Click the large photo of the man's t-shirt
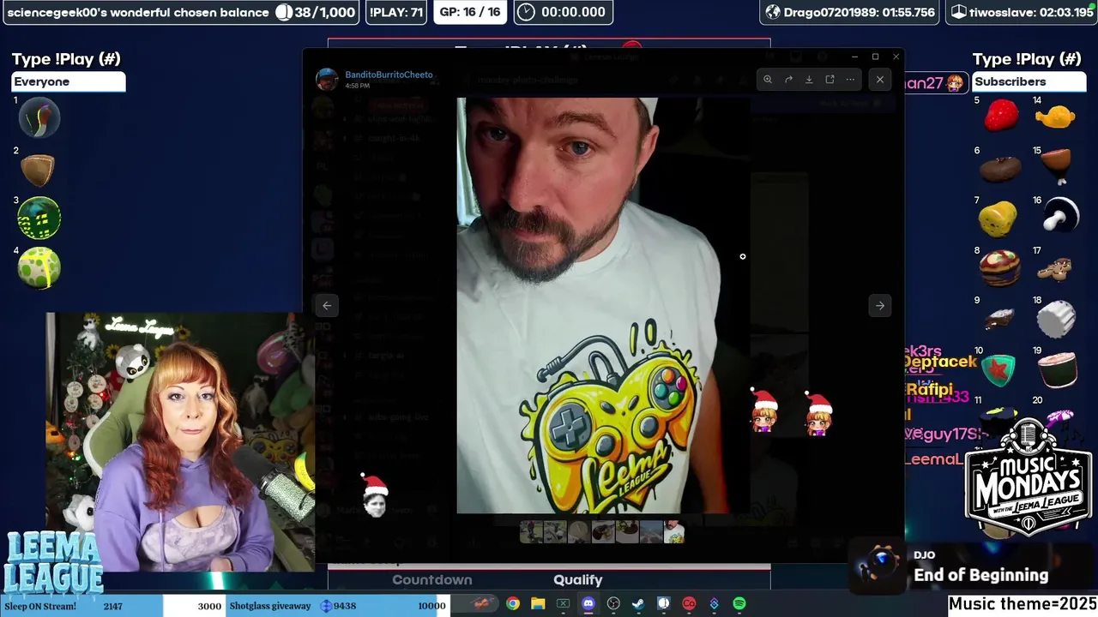Image resolution: width=1098 pixels, height=617 pixels. point(603,305)
